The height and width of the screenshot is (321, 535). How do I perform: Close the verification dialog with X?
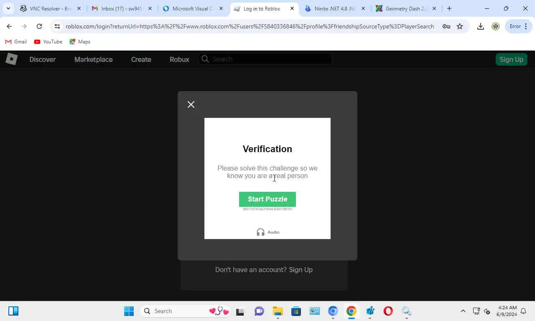click(191, 104)
